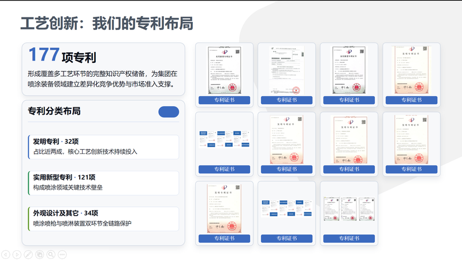Click the 占比近两成，核心工艺创新技术持续投入 line
The width and height of the screenshot is (462, 260).
click(85, 152)
